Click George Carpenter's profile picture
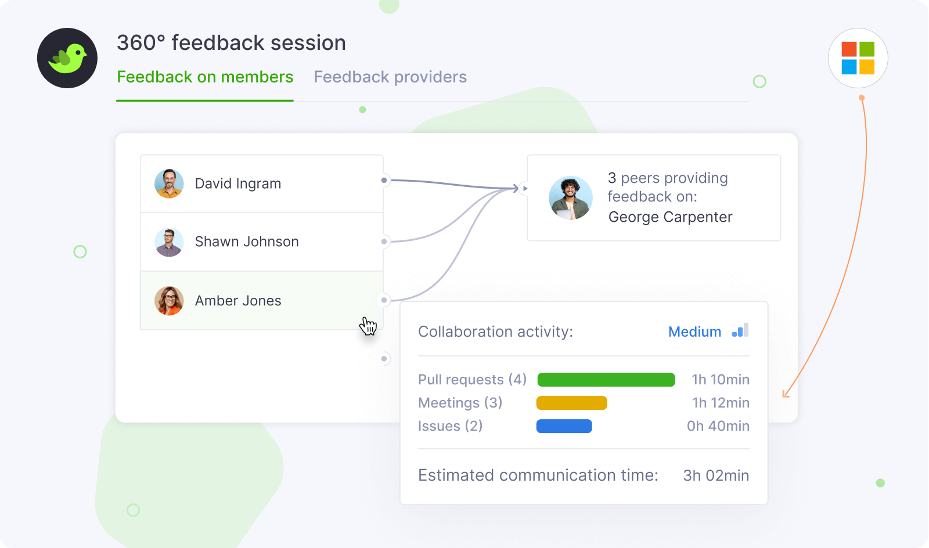This screenshot has height=548, width=929. [x=570, y=198]
